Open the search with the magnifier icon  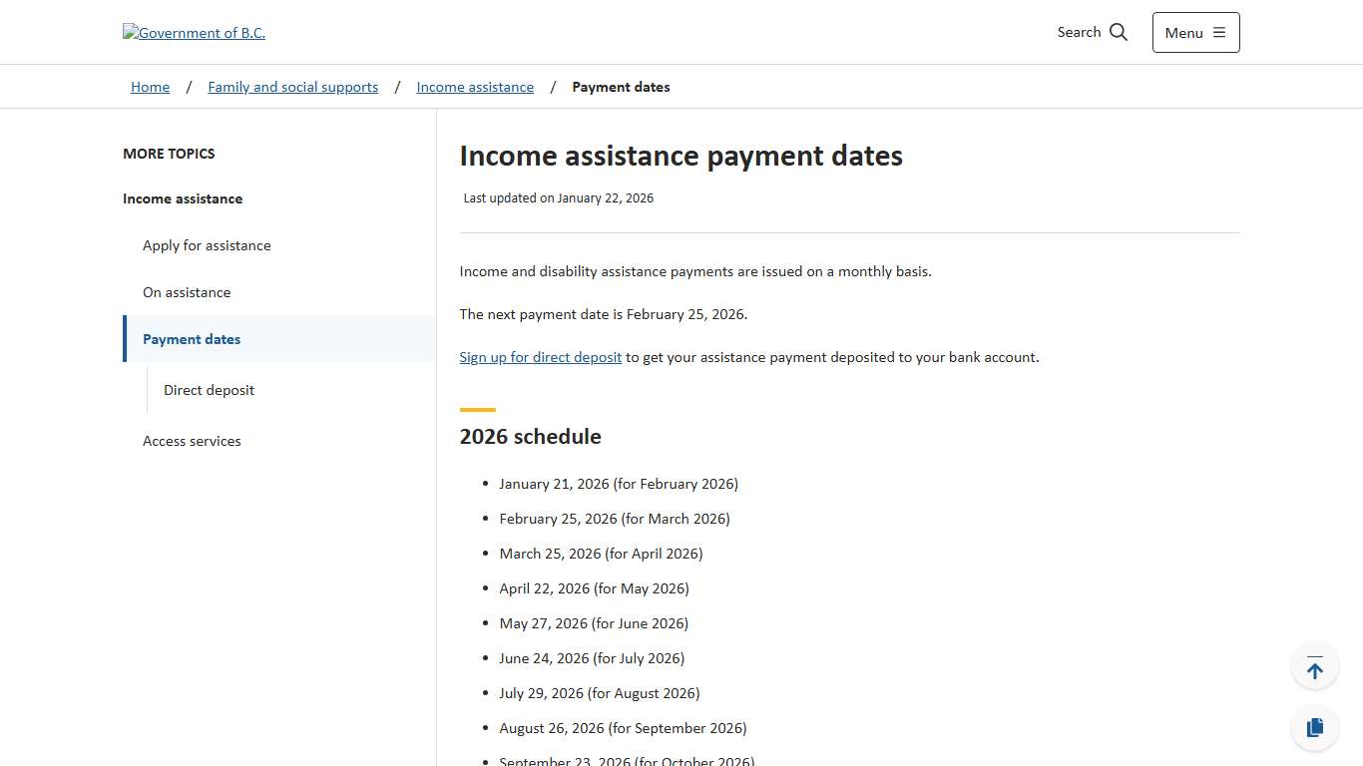(1119, 32)
